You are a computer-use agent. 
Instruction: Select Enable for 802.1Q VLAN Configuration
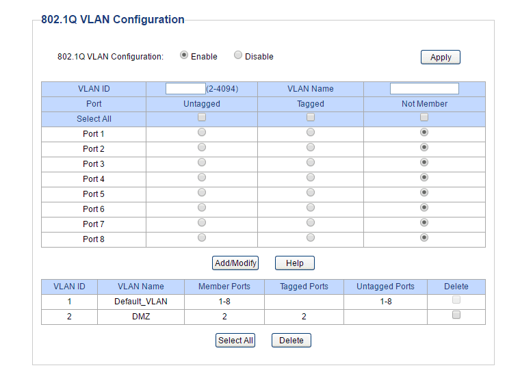point(184,55)
